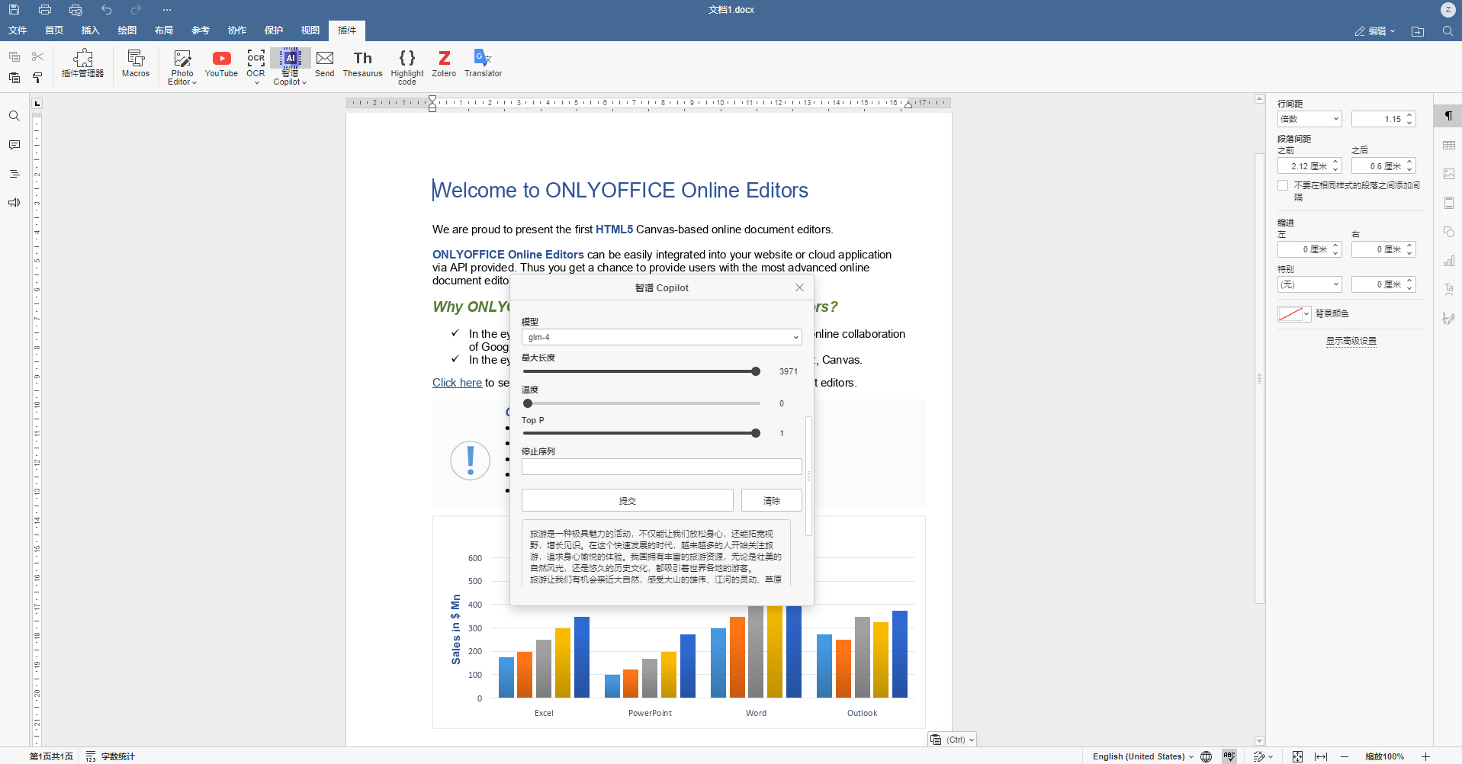Click 字数统计 word count in status bar
This screenshot has height=764, width=1462.
click(x=111, y=756)
